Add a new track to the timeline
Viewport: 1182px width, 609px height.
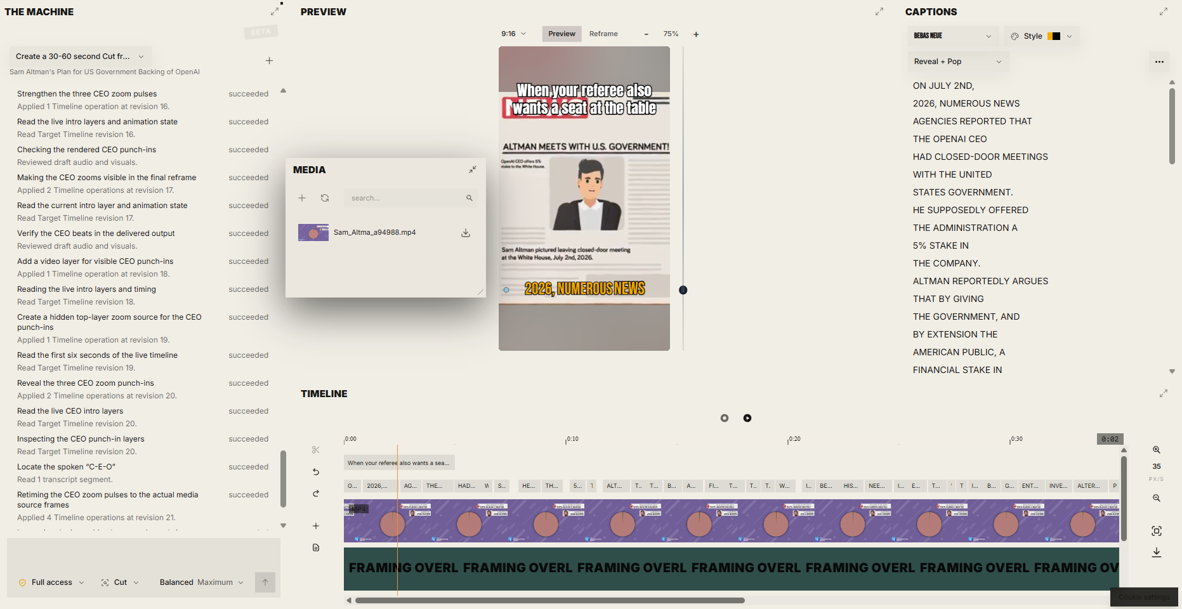tap(316, 526)
